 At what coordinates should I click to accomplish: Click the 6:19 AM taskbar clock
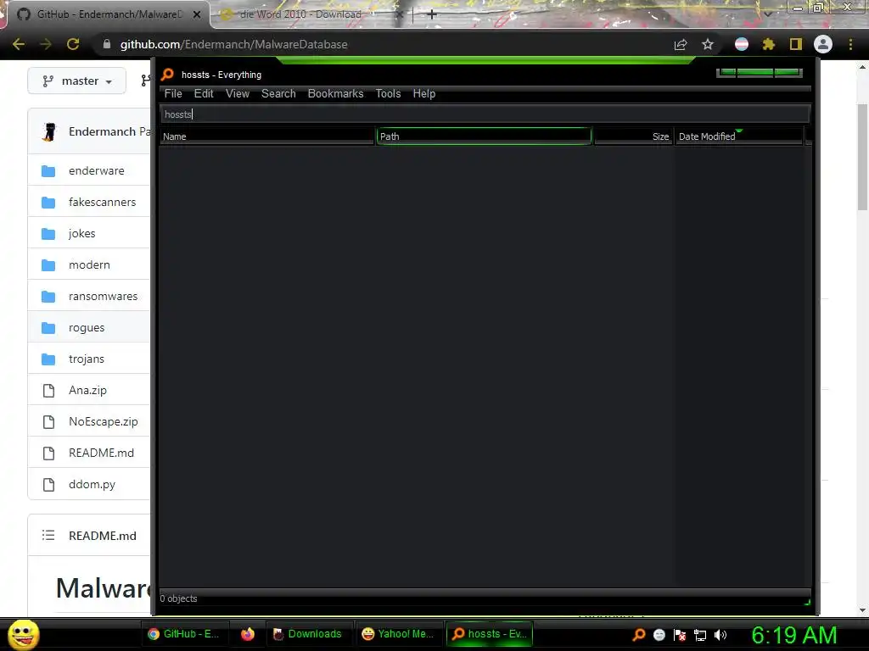(794, 635)
